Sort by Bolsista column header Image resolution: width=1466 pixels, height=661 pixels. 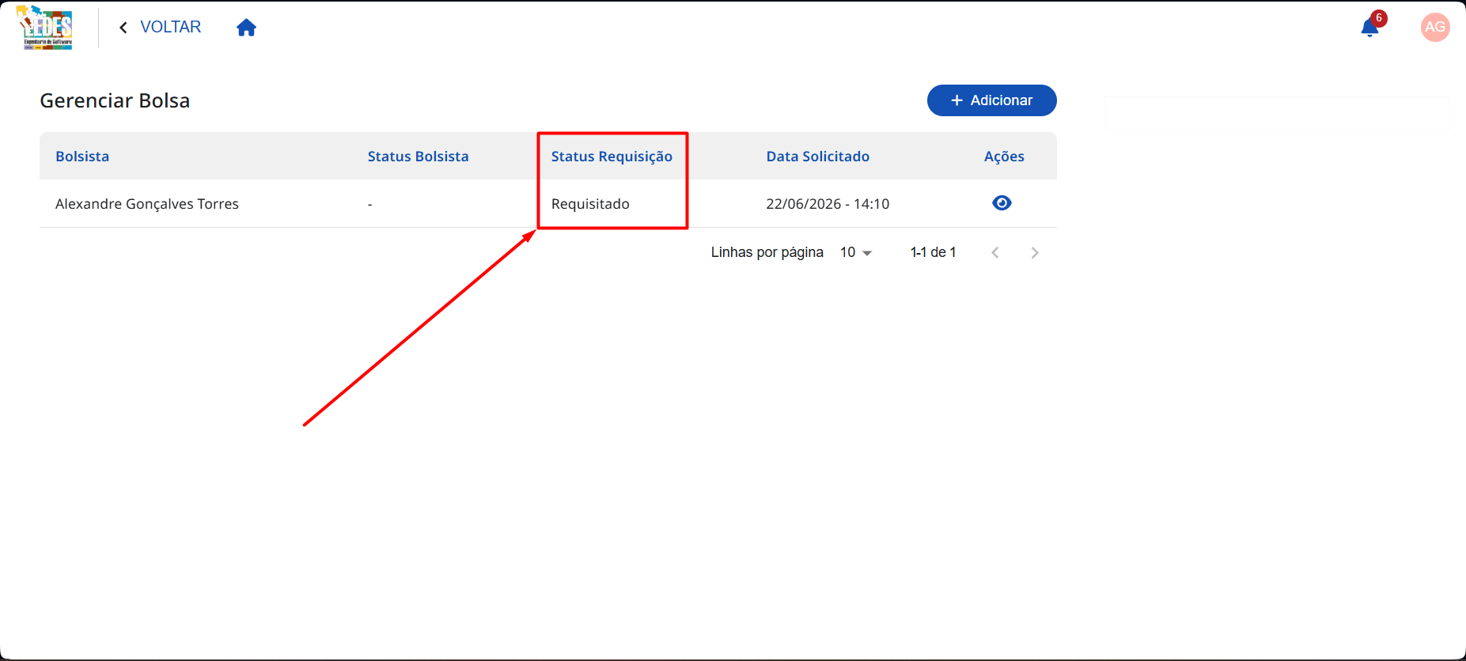82,157
